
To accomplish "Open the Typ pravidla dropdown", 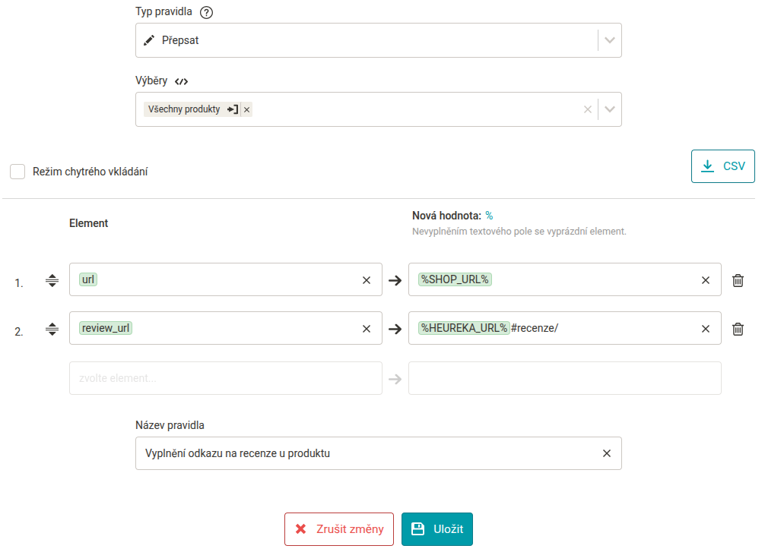I will (379, 40).
